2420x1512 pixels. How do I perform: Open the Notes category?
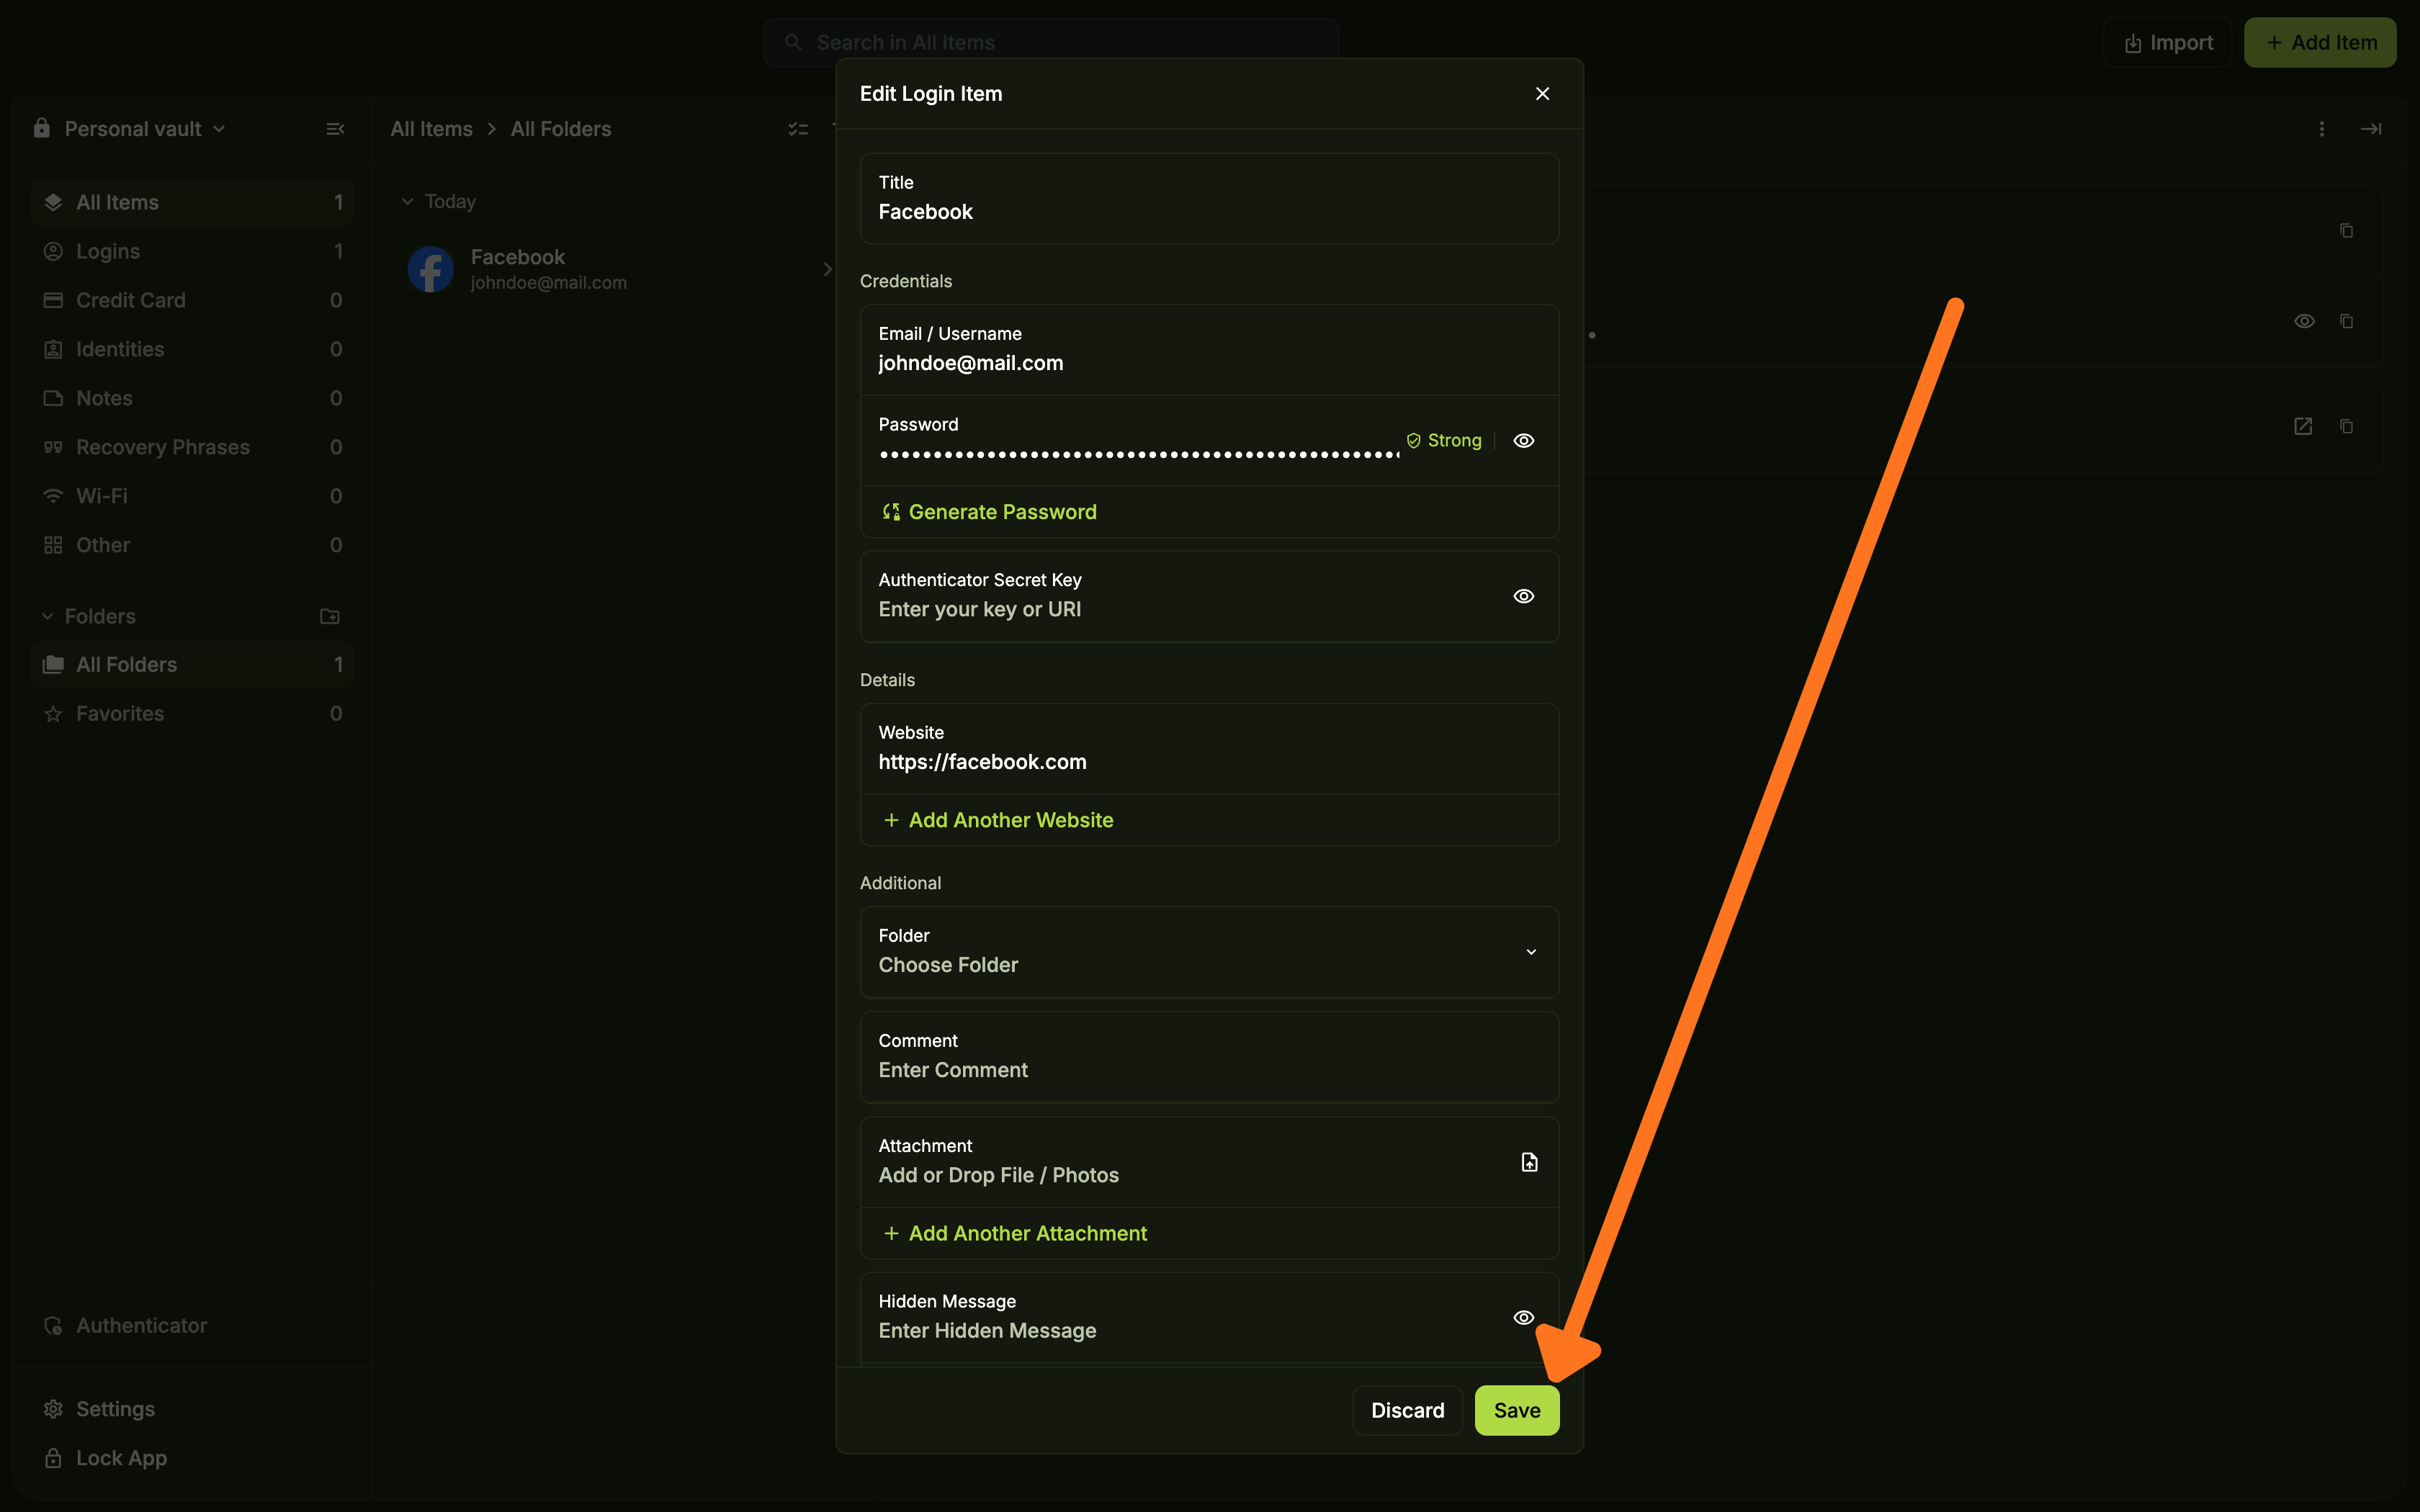click(x=192, y=398)
